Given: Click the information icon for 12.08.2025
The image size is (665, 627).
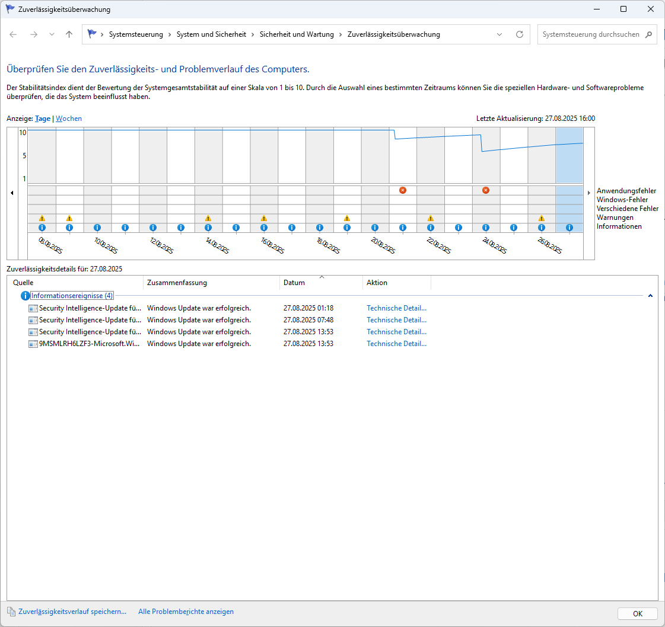Looking at the screenshot, I should tap(152, 228).
